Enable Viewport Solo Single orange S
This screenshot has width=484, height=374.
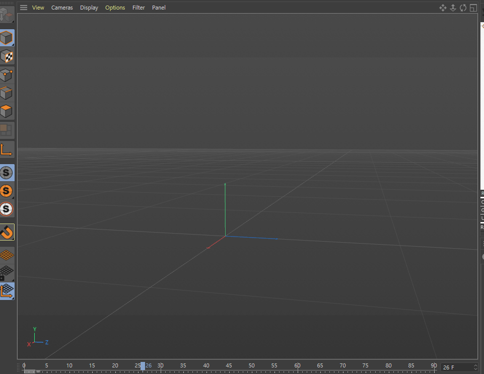7,191
